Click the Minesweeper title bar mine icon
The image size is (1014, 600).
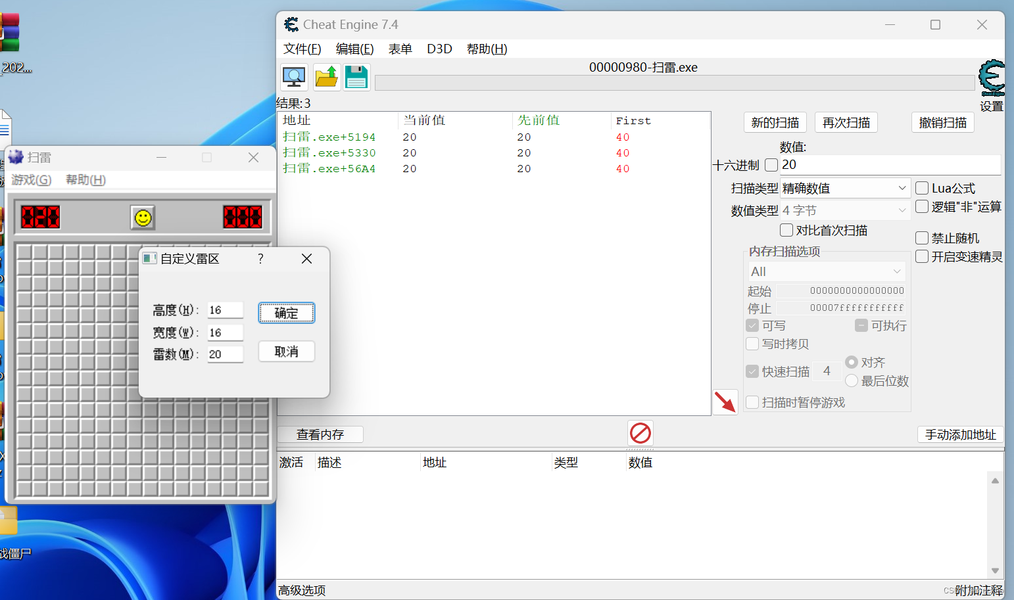(x=16, y=157)
